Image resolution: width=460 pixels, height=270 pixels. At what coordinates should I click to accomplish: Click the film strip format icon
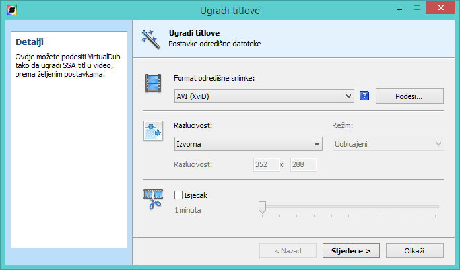tap(153, 84)
